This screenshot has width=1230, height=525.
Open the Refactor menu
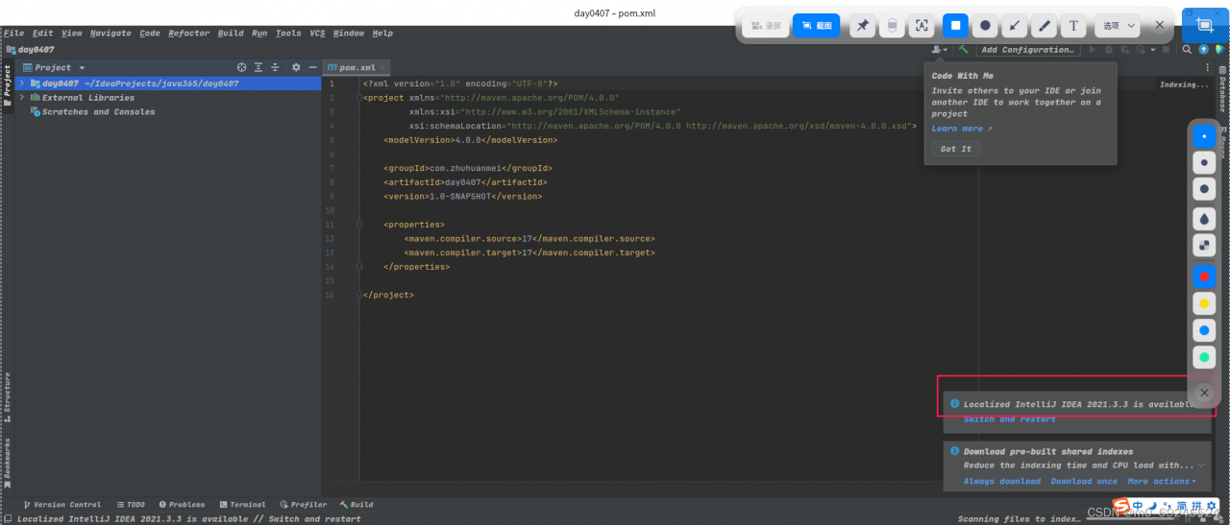pyautogui.click(x=188, y=33)
